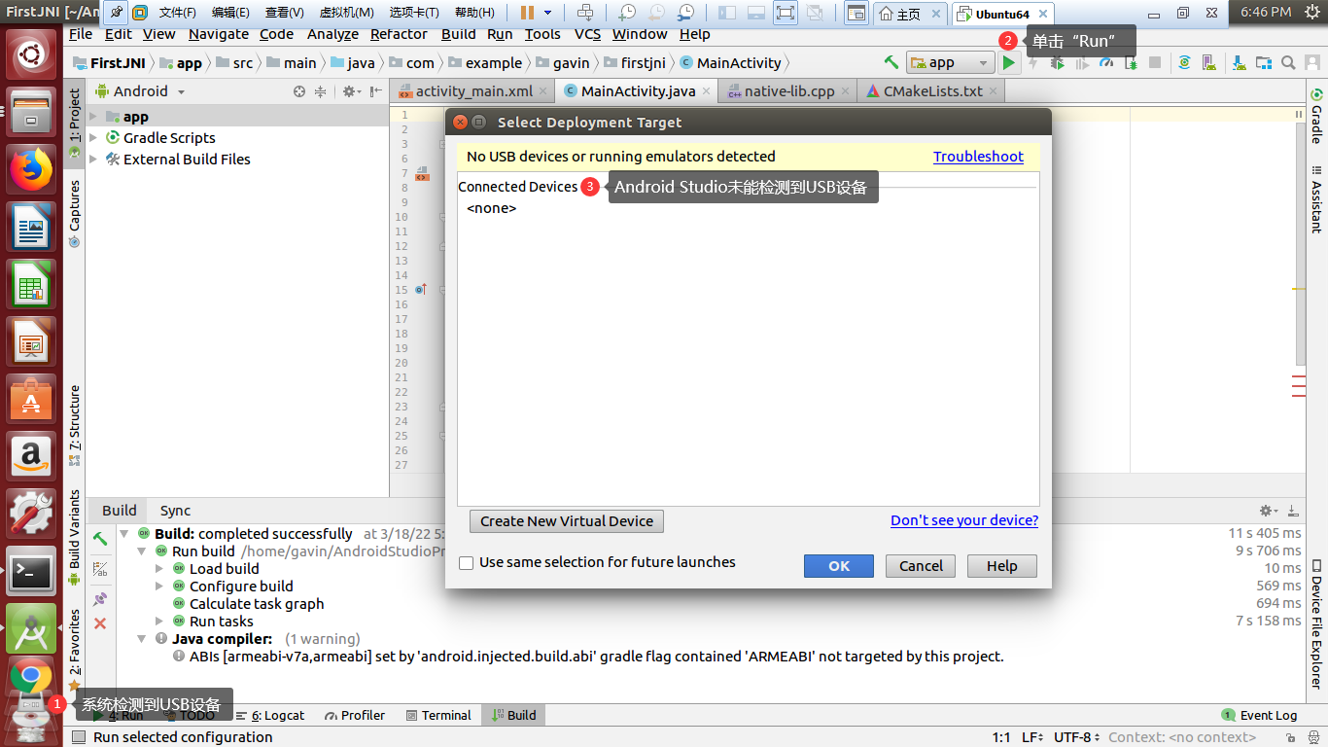Open the Android view selector dropdown

coord(141,91)
